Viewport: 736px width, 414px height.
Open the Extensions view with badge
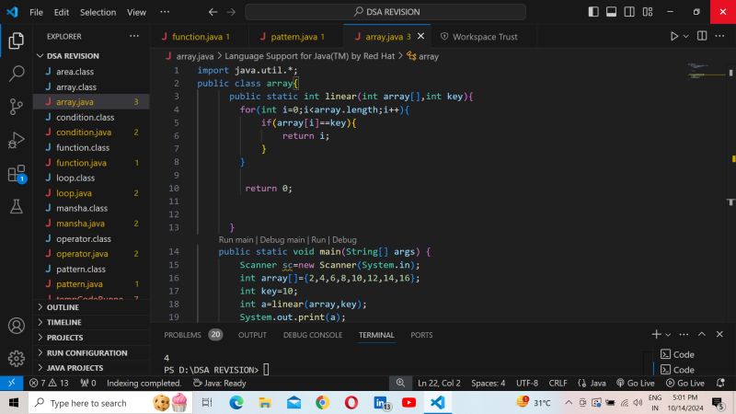(17, 174)
